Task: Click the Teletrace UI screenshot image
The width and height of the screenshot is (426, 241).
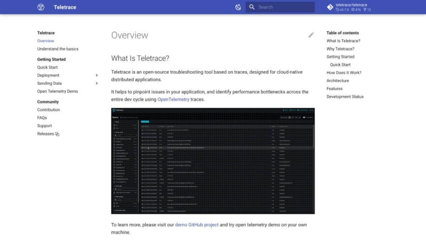Action: 212,161
